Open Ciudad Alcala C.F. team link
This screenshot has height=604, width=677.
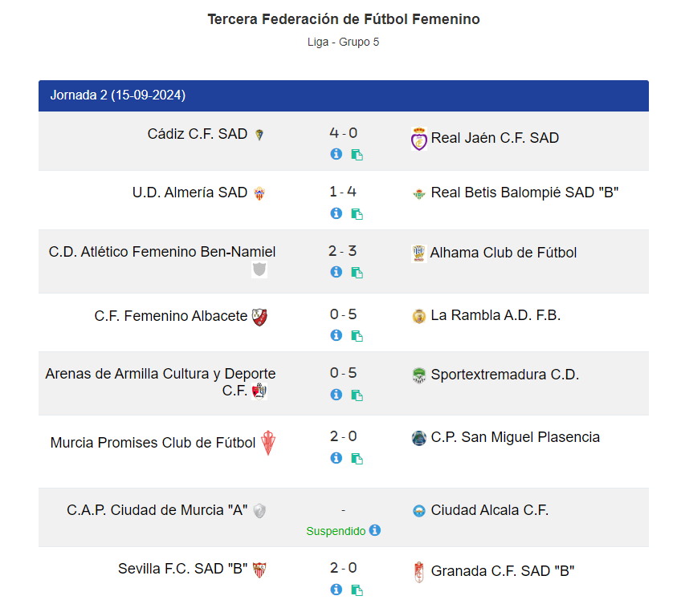489,510
